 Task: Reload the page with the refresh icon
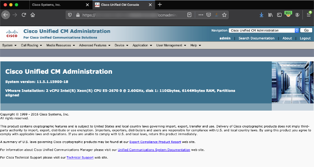[24, 15]
